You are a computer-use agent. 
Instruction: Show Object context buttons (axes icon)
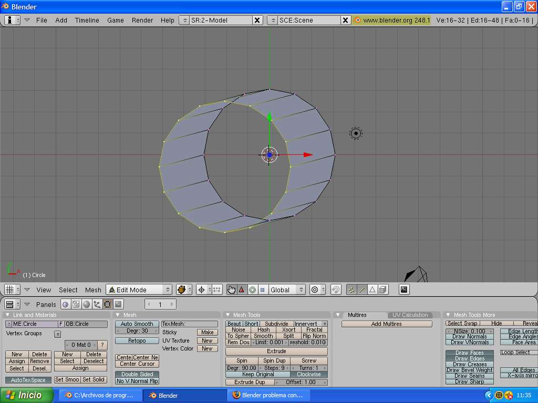[x=97, y=304]
